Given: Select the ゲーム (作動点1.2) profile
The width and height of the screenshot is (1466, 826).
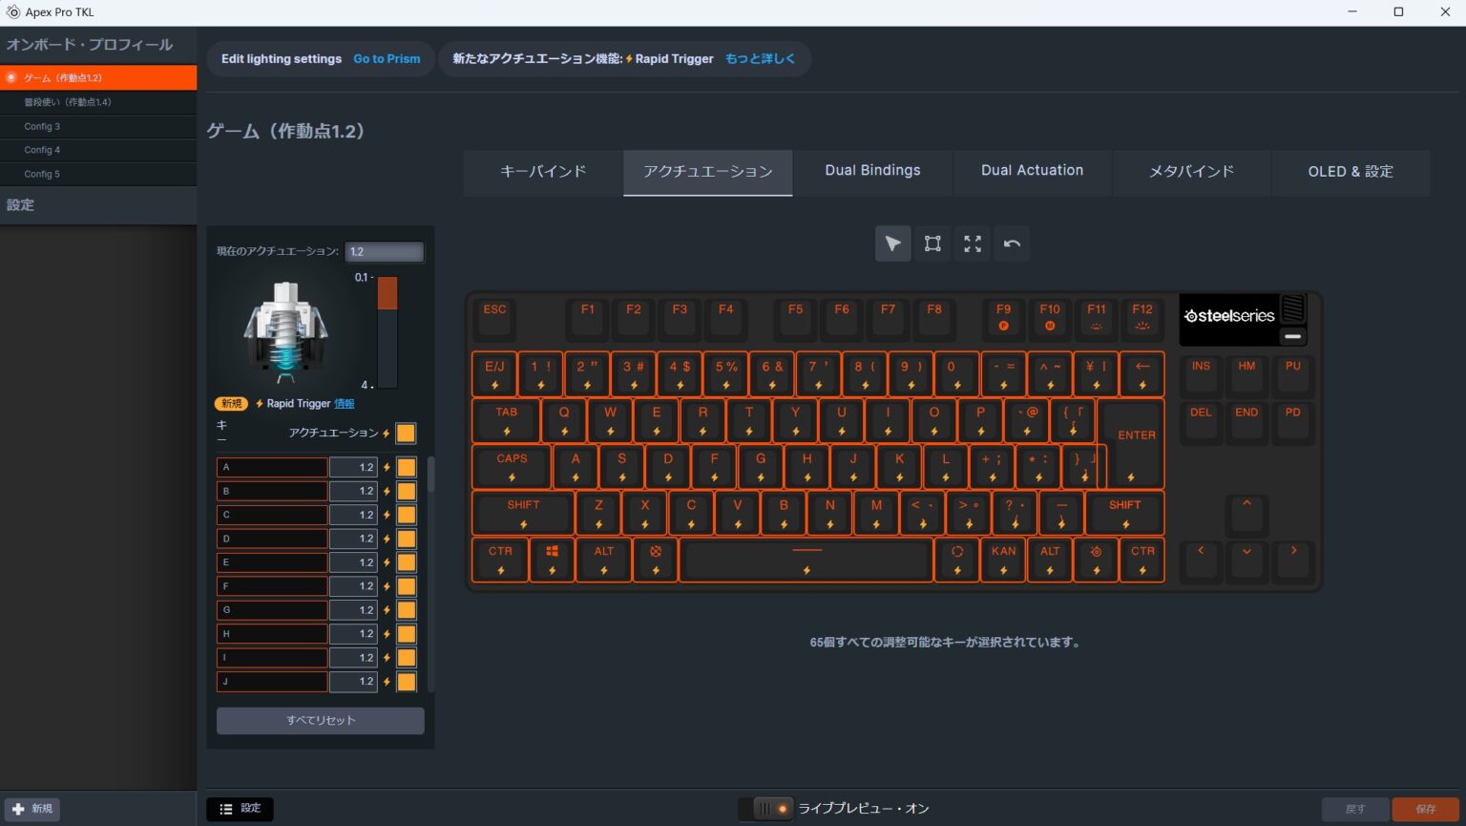Looking at the screenshot, I should point(98,77).
